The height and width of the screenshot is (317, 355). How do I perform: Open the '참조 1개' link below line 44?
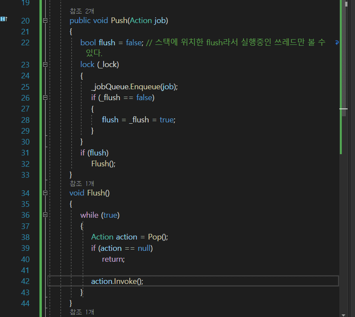pyautogui.click(x=82, y=312)
